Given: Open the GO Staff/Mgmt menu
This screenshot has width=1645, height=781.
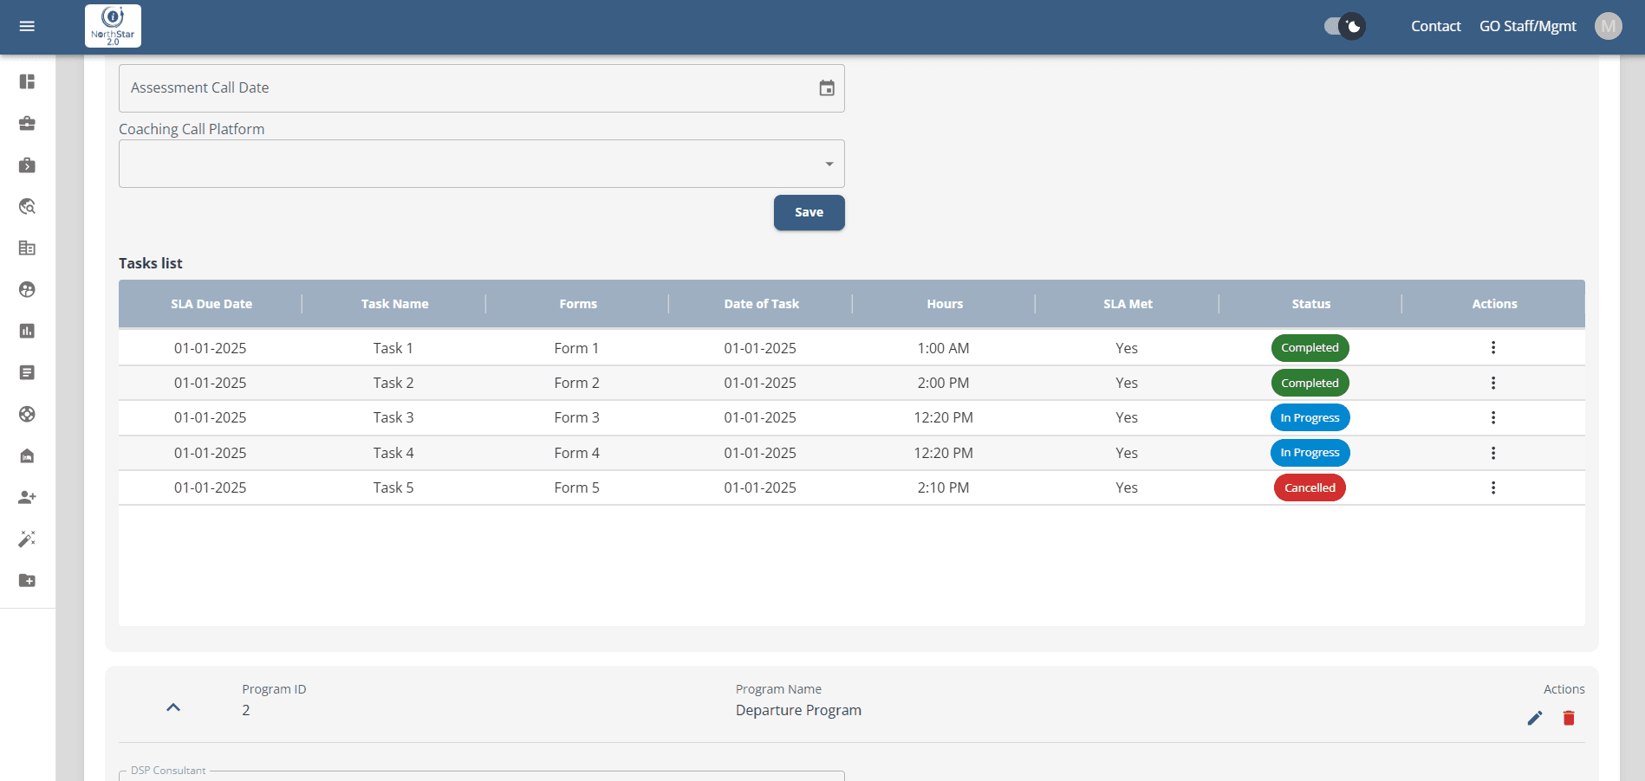Looking at the screenshot, I should (1527, 26).
